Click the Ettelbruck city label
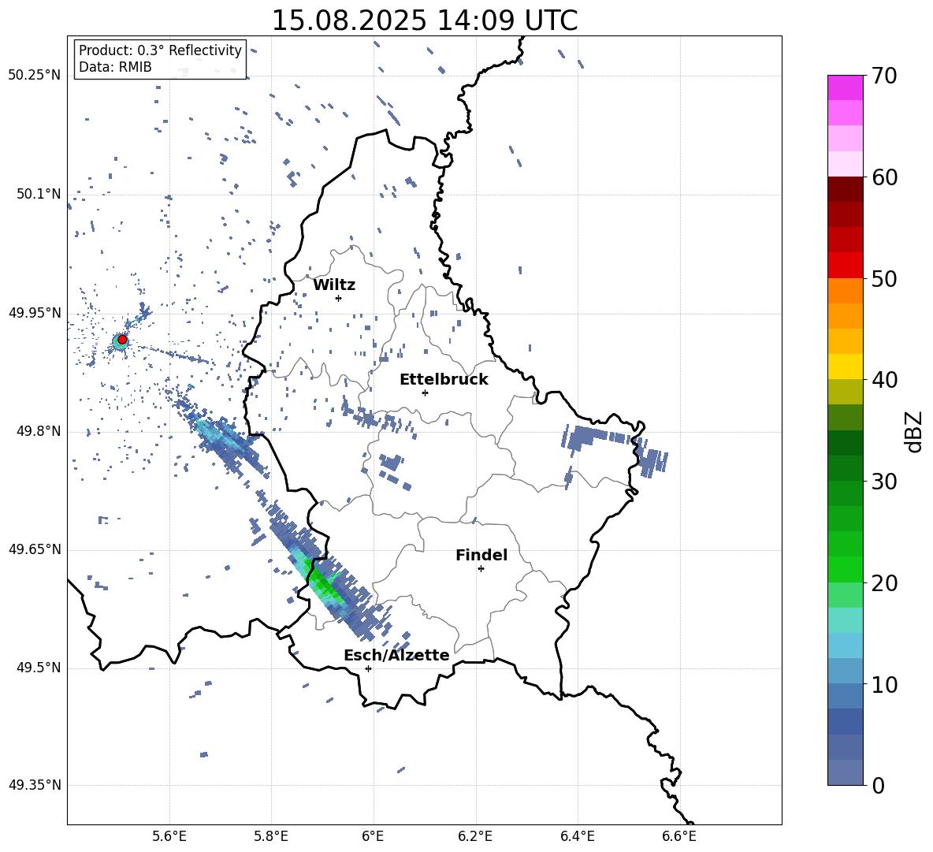Viewport: 933px width, 852px height. pos(444,380)
